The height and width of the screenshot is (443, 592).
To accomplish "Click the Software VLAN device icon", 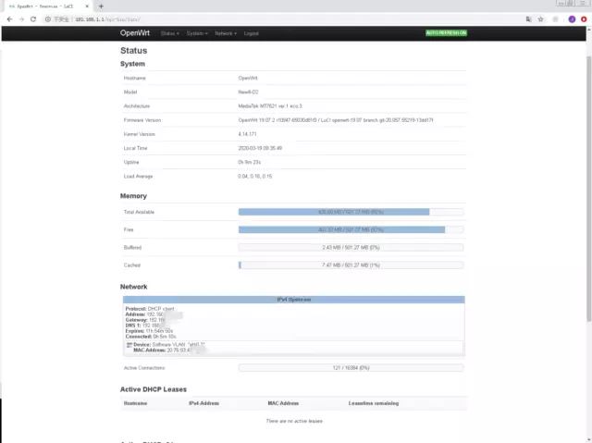I will [x=129, y=345].
